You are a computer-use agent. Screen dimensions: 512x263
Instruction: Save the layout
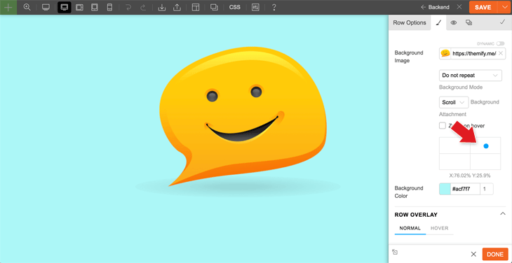click(x=483, y=7)
